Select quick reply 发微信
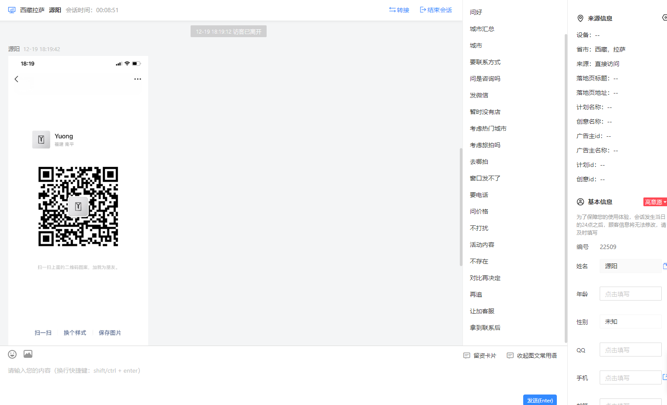Viewport: 667px width, 405px height. point(479,95)
